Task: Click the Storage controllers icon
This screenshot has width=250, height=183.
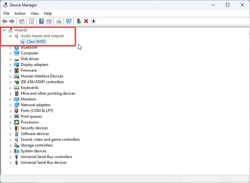Action: [x=17, y=145]
